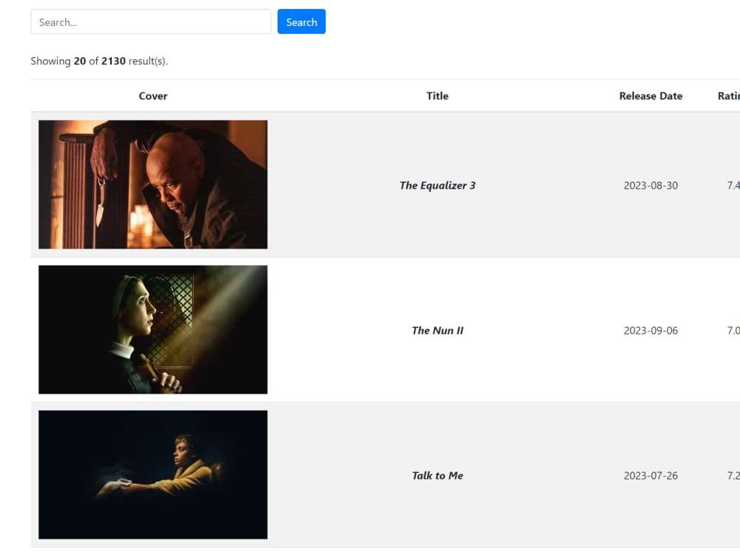Click the Release Date column header

pos(650,95)
